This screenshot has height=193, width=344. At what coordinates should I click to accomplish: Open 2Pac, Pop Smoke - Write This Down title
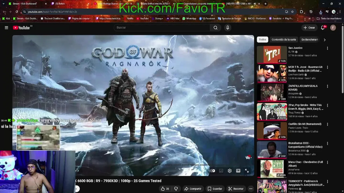(306, 107)
